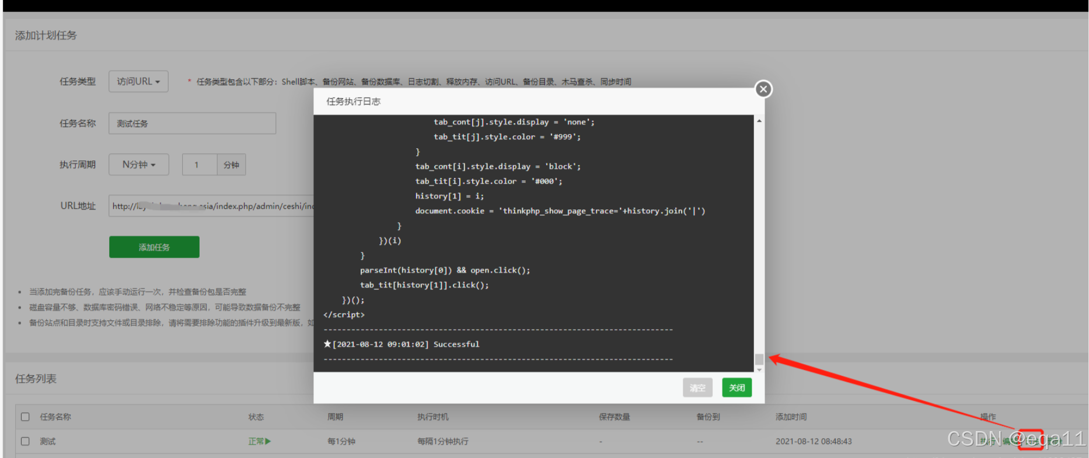Click the </script> line in the log
1089x458 pixels.
pyautogui.click(x=344, y=314)
